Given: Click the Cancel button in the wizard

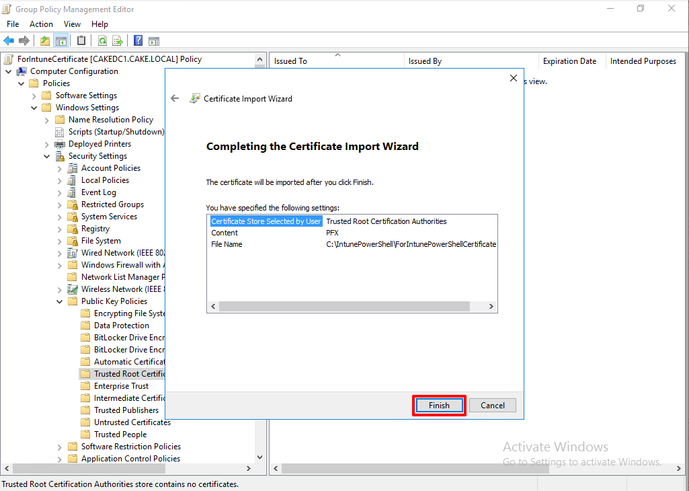Looking at the screenshot, I should tap(493, 406).
